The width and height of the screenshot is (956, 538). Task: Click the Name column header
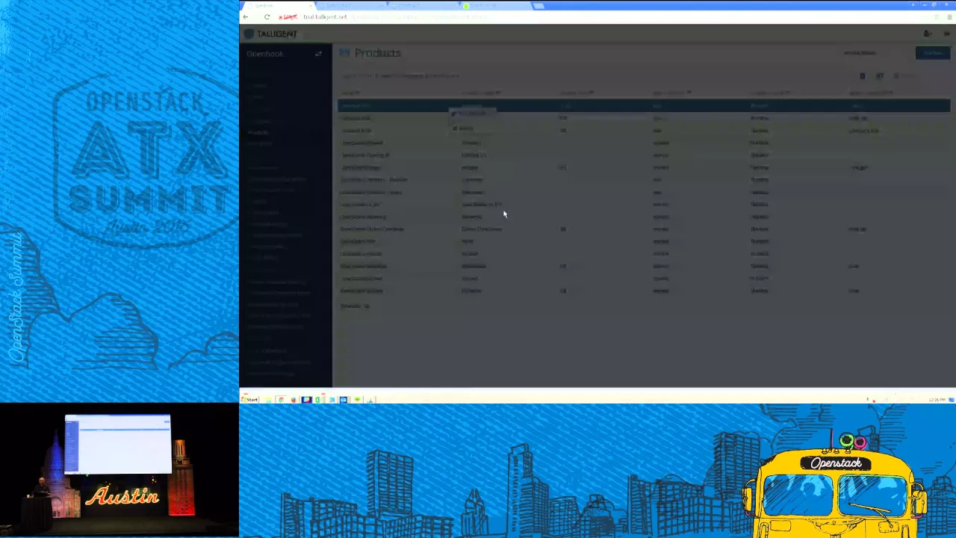click(351, 93)
